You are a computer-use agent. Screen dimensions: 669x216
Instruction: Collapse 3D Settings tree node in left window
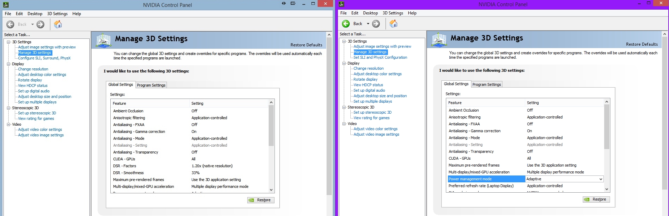(x=9, y=42)
